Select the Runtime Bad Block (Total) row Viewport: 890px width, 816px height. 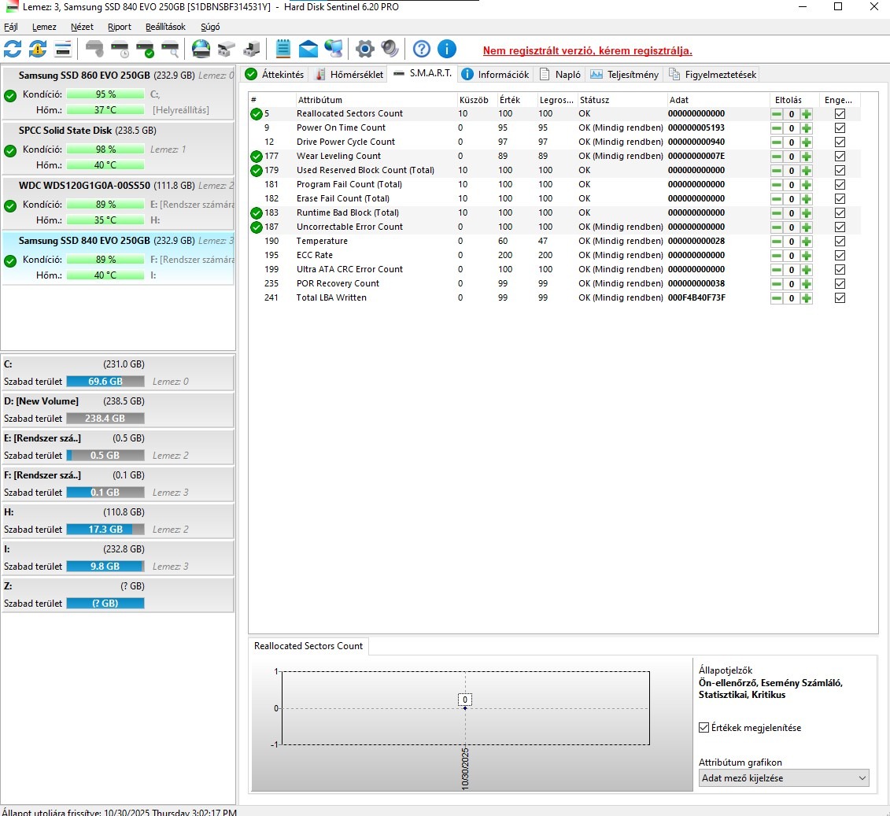554,212
